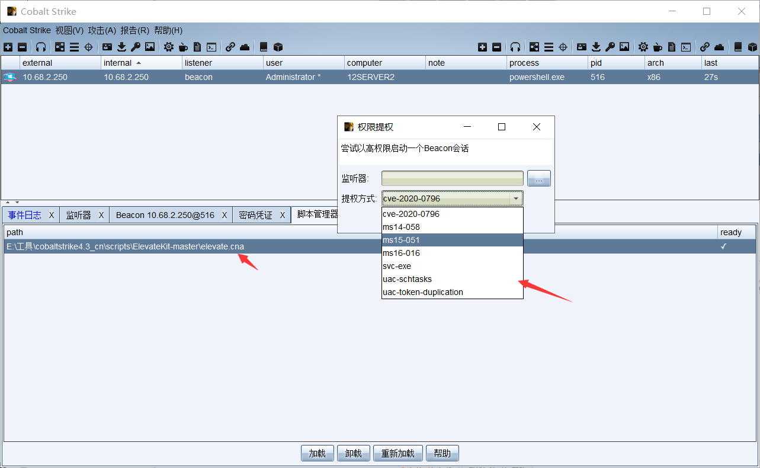
Task: Click the 加载 load button
Action: coord(318,453)
